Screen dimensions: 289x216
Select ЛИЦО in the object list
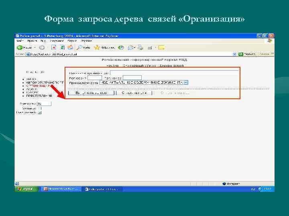[x=31, y=79]
